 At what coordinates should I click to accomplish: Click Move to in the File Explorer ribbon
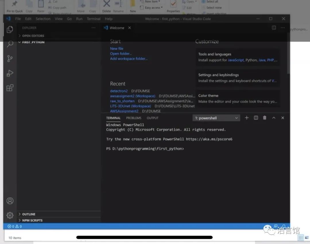pos(81,7)
